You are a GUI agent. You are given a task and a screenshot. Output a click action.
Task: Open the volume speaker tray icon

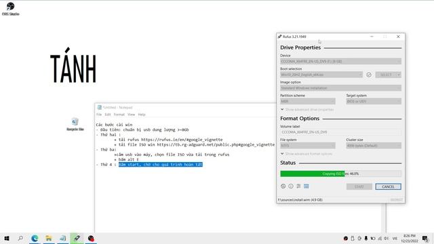click(x=386, y=238)
